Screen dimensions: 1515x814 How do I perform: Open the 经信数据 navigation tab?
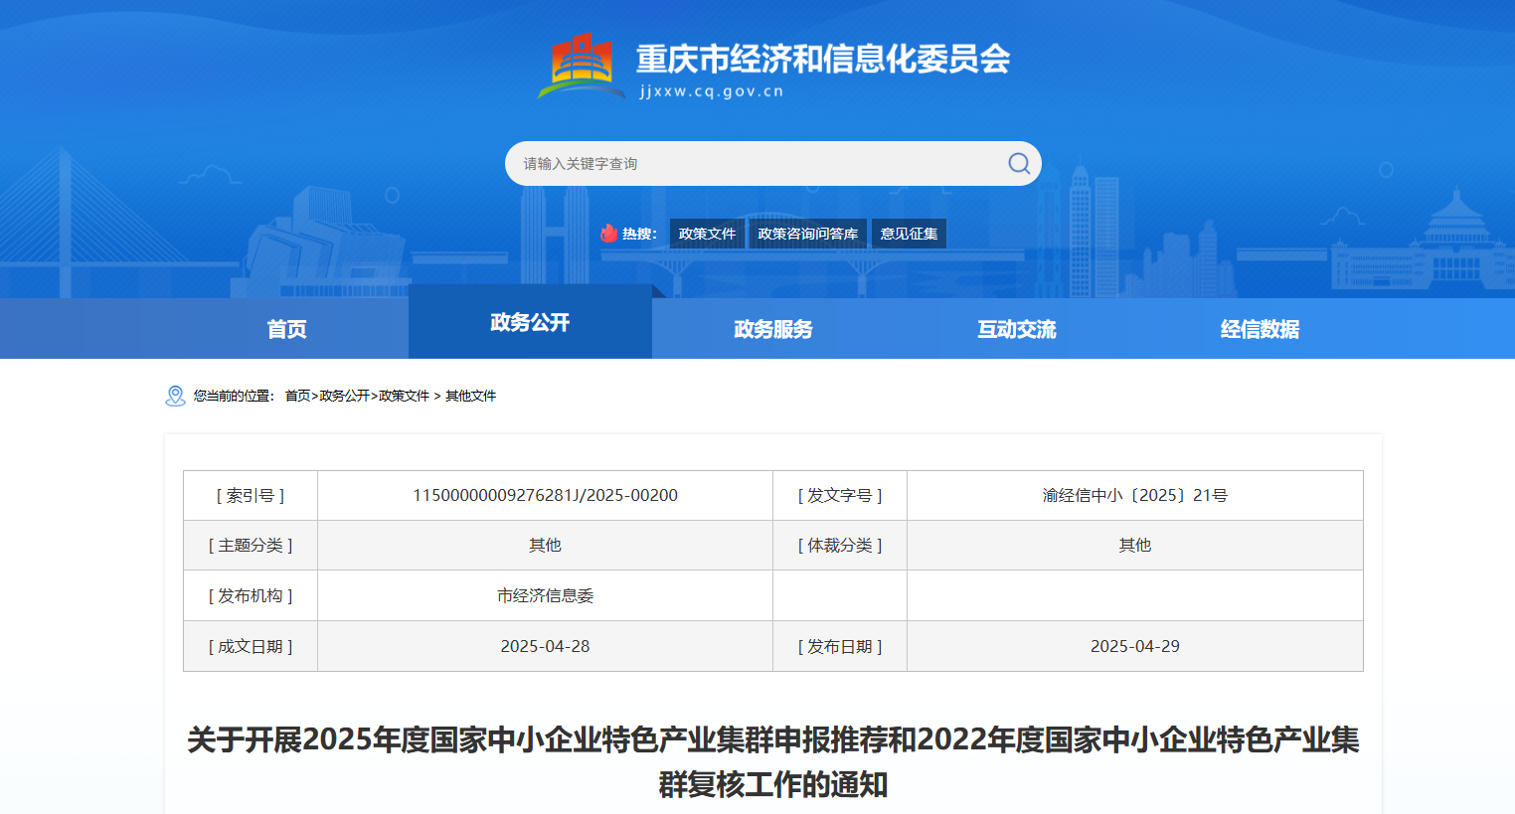(x=1260, y=329)
